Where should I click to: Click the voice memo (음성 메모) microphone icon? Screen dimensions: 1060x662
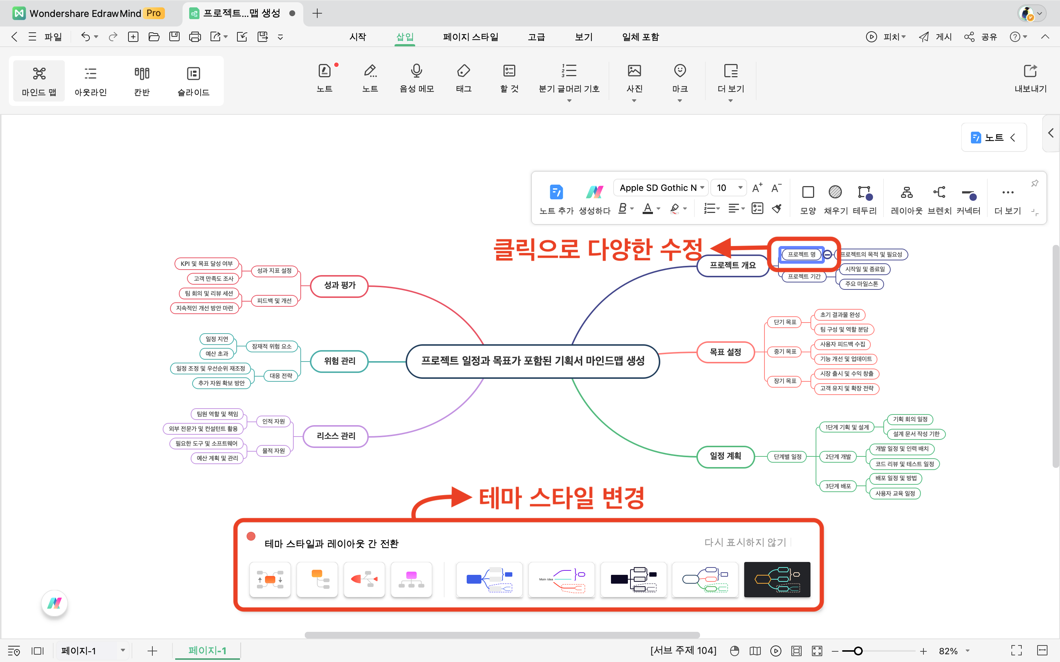(416, 71)
